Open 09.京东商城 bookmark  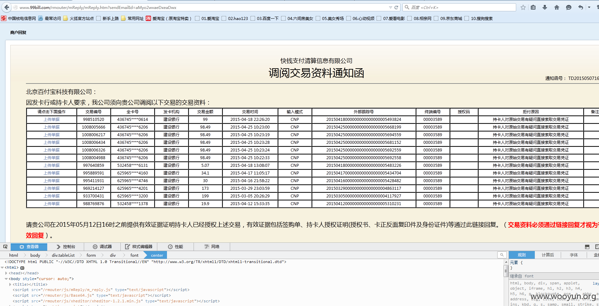(448, 18)
